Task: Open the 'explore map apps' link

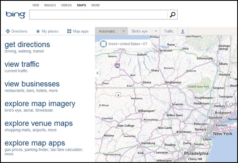Action: tap(35, 143)
